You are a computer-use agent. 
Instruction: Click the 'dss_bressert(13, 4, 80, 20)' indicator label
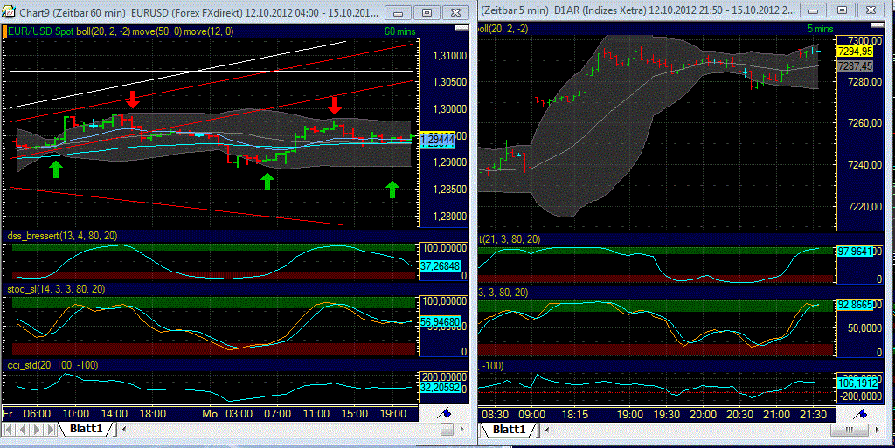(63, 236)
